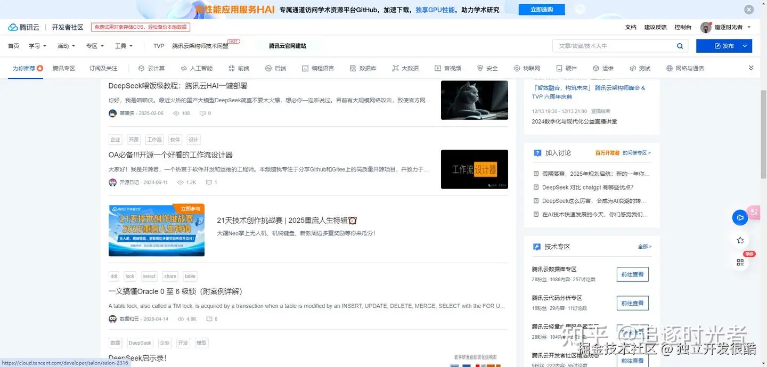The image size is (767, 367).
Task: Open the 后端 category tab
Action: coord(275,68)
